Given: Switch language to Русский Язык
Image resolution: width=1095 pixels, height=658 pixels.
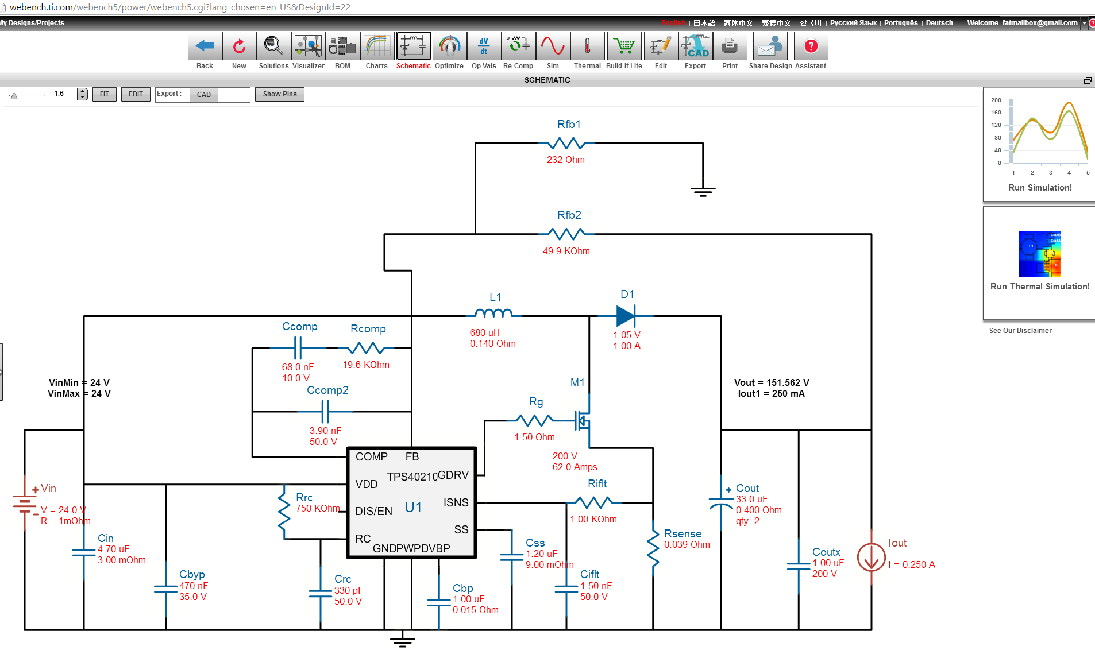Looking at the screenshot, I should pyautogui.click(x=853, y=23).
